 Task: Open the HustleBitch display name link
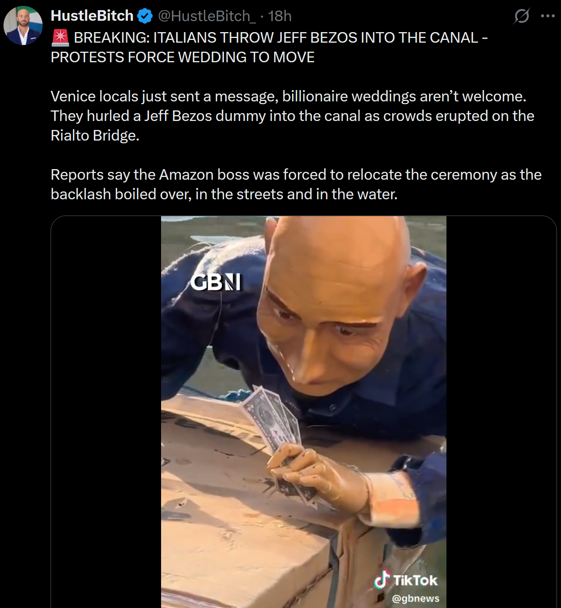92,16
